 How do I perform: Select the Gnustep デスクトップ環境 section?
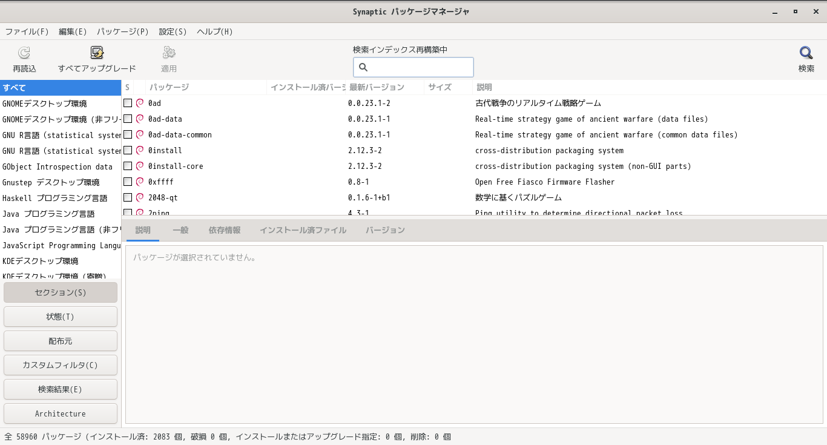pyautogui.click(x=61, y=182)
